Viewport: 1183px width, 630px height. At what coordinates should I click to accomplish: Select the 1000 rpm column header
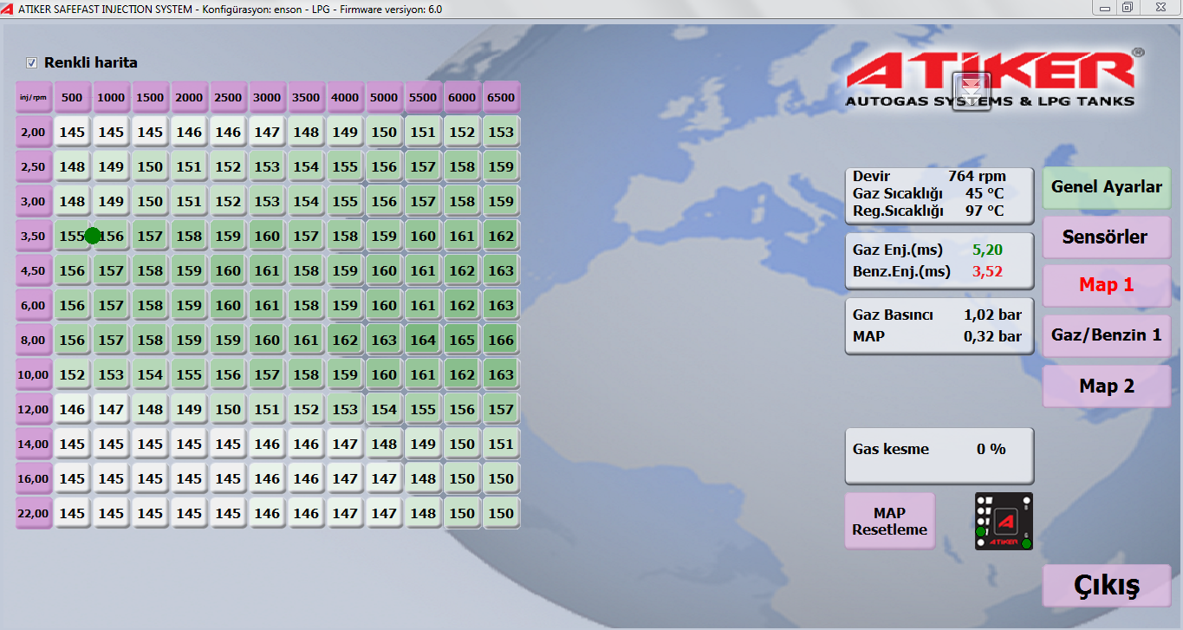112,97
